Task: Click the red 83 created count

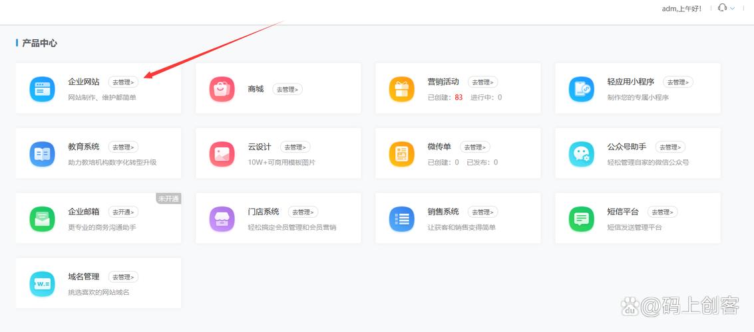Action: pyautogui.click(x=459, y=98)
